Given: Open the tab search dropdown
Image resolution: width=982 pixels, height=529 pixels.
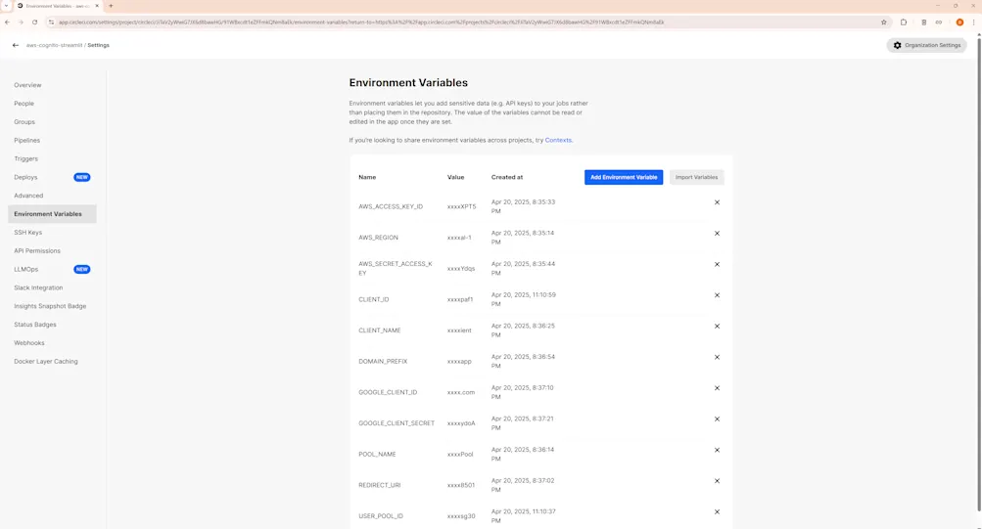Looking at the screenshot, I should click(x=6, y=6).
